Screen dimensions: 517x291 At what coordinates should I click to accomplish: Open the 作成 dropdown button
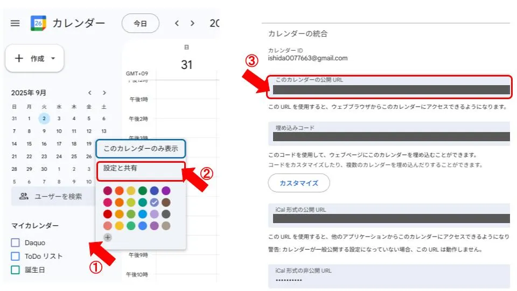[34, 58]
